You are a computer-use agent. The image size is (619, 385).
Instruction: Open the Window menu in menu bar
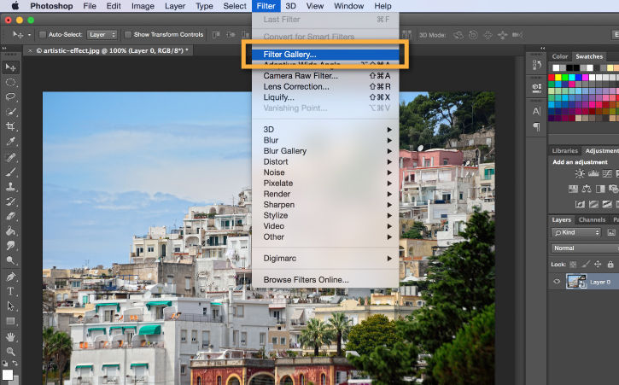pyautogui.click(x=348, y=6)
